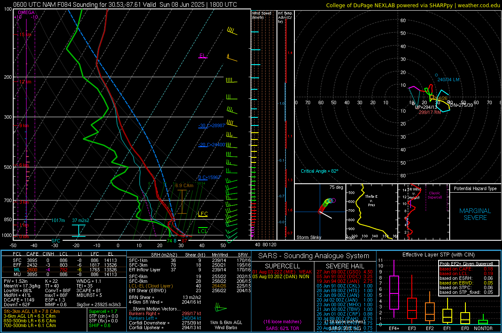The width and height of the screenshot is (502, 333).
Task: Click the sounding title beginning "0600 UTC NAM F084"
Action: (x=125, y=5)
